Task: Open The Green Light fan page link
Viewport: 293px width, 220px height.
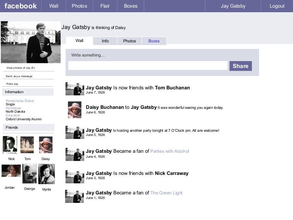Action: [166, 193]
